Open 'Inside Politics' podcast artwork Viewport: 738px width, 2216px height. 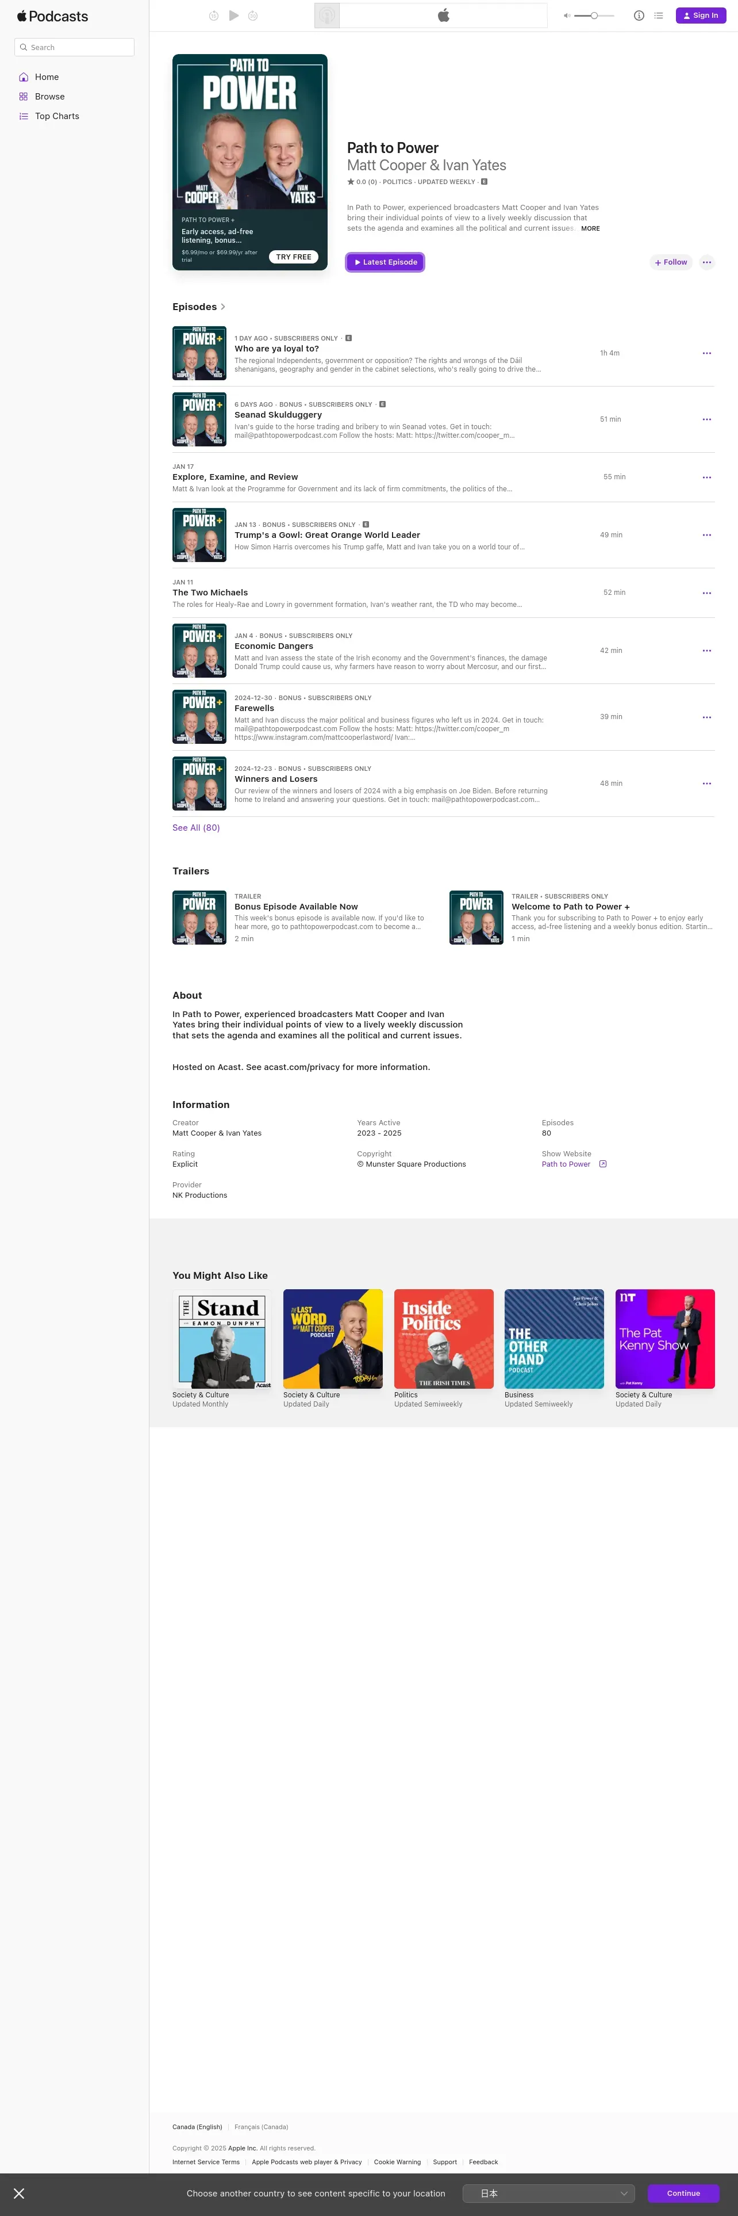point(444,1339)
